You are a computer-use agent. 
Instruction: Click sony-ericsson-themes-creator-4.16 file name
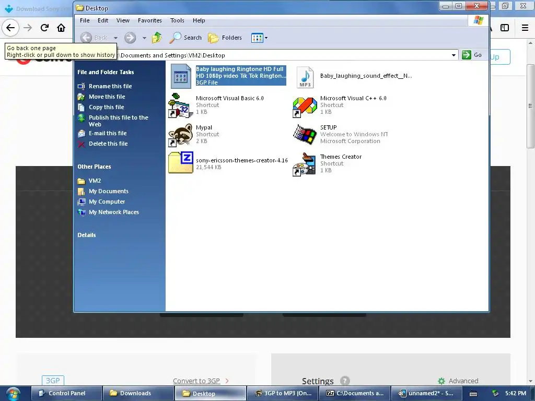click(x=241, y=160)
